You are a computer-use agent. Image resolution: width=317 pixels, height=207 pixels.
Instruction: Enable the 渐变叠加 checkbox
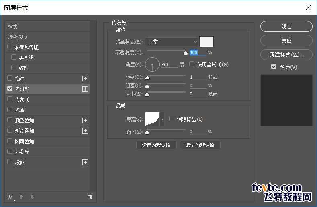pyautogui.click(x=10, y=130)
